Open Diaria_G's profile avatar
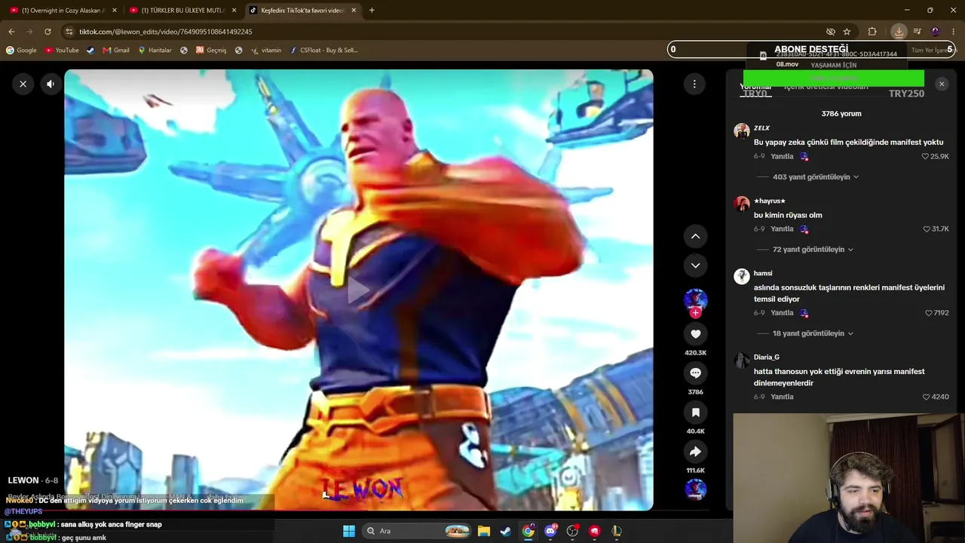 tap(742, 360)
